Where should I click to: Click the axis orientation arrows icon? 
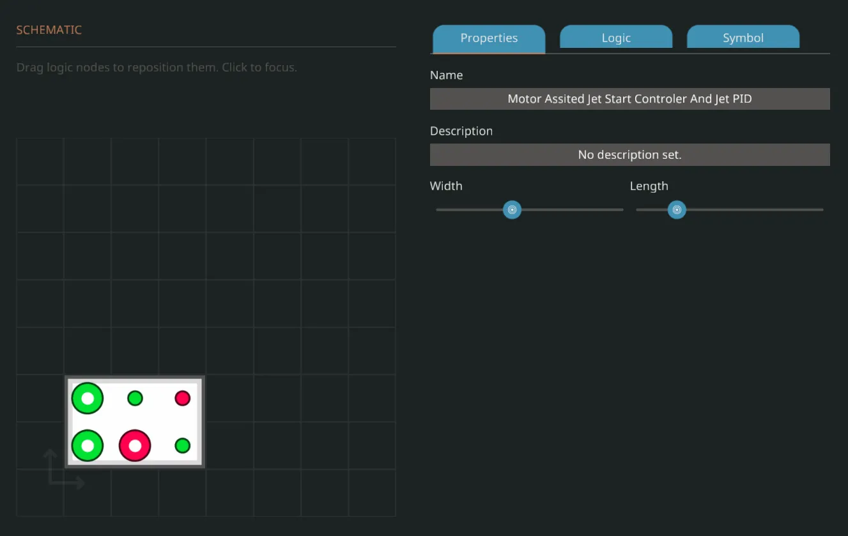pos(63,470)
